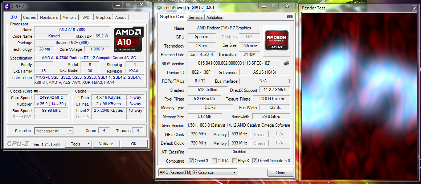Click the Radeon Graphics logo in GPU-Z

(x=277, y=40)
